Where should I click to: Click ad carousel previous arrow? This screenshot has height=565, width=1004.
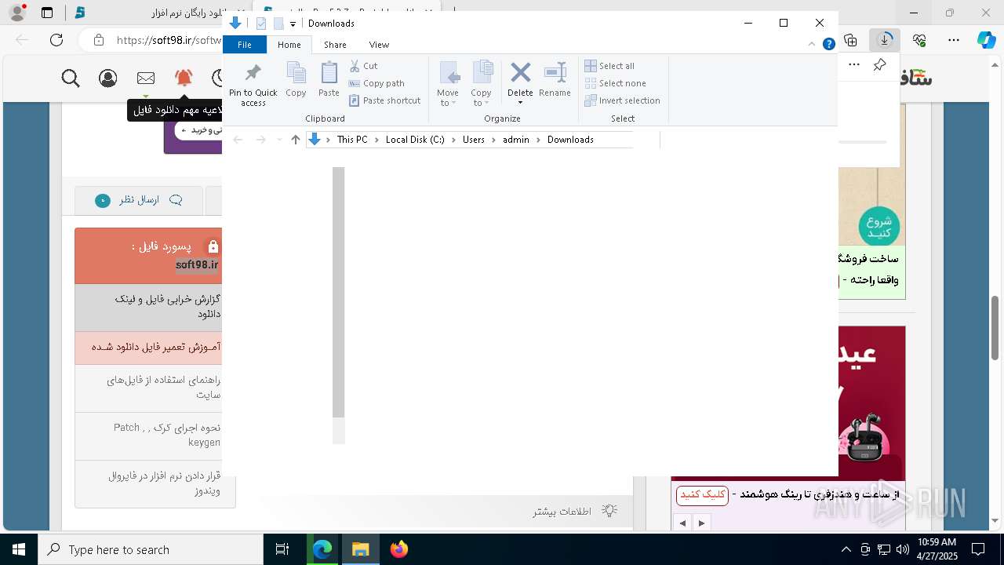point(682,523)
